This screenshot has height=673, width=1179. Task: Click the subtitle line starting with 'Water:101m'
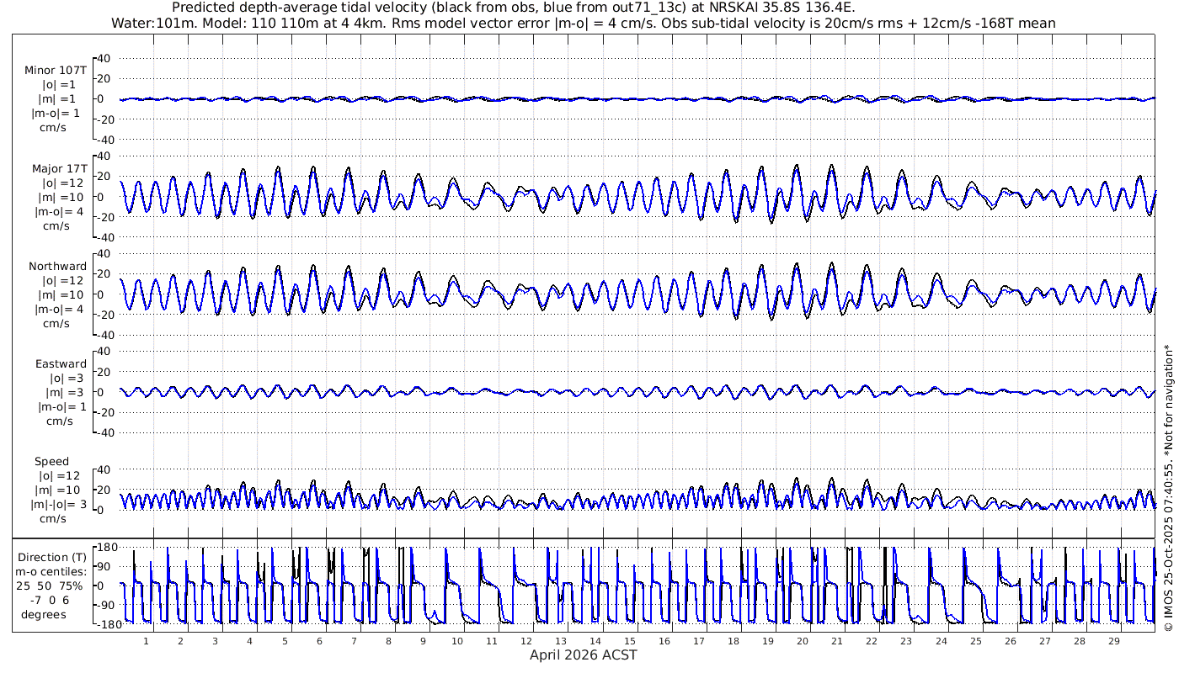point(583,23)
